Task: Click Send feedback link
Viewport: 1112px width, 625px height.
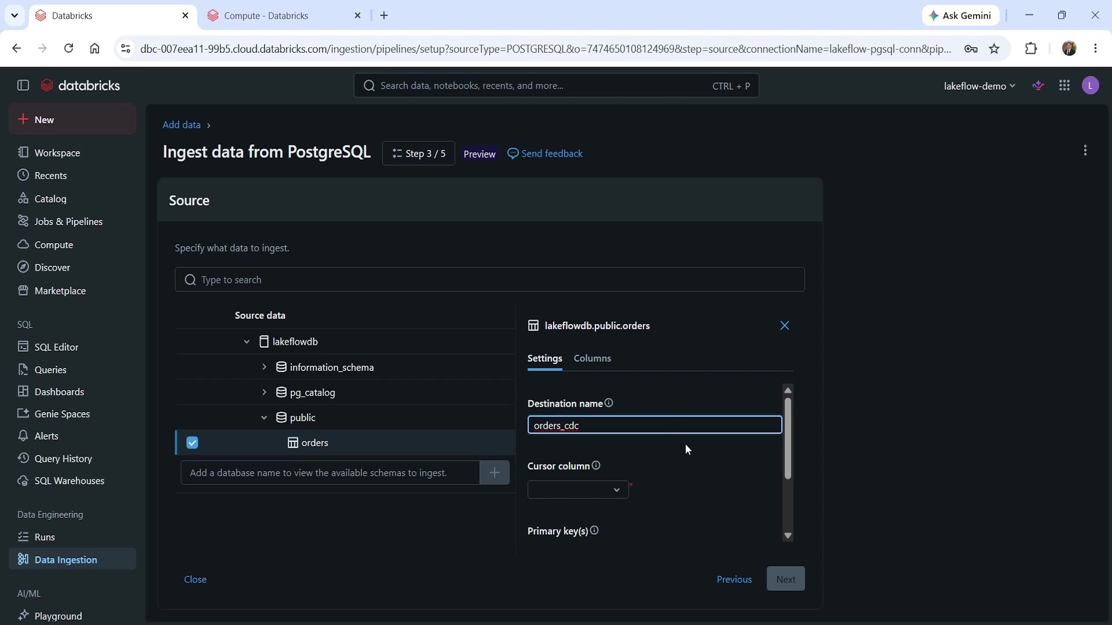Action: tap(545, 153)
